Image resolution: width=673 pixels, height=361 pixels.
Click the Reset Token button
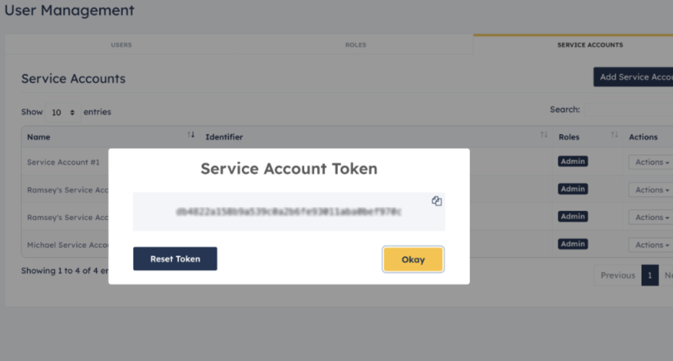[175, 259]
